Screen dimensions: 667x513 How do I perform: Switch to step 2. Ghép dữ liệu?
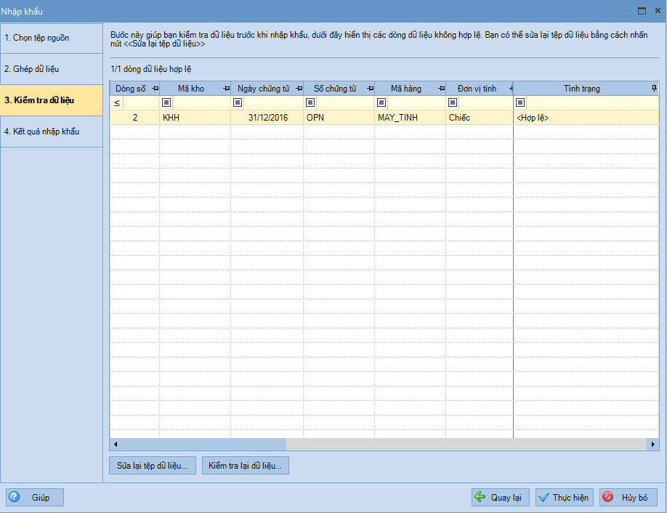point(51,69)
